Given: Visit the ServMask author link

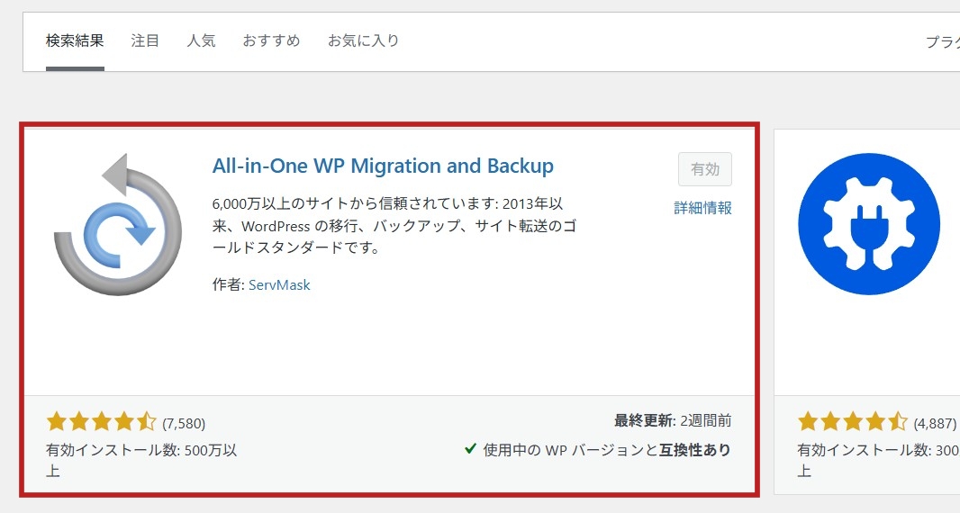Looking at the screenshot, I should [x=279, y=284].
